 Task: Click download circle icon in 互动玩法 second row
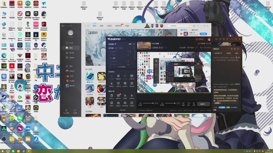[x=112, y=84]
